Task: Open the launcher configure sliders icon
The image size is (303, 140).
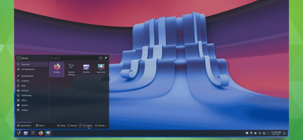Action: coord(101,58)
